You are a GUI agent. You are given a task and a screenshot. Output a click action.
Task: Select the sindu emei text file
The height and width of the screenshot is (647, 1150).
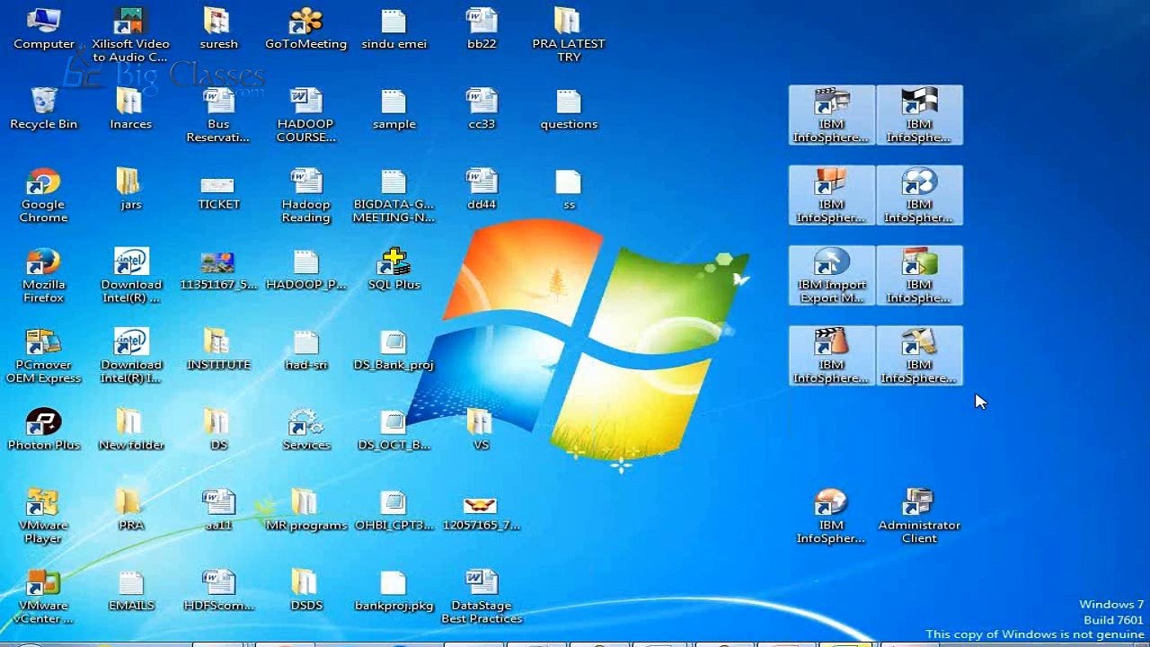(394, 30)
